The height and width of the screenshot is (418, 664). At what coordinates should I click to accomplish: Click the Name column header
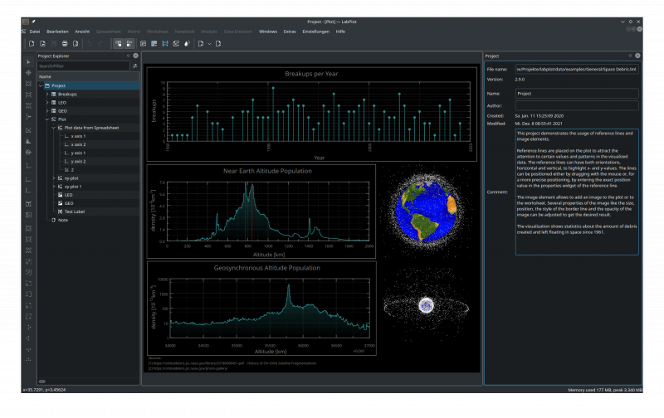[x=88, y=76]
